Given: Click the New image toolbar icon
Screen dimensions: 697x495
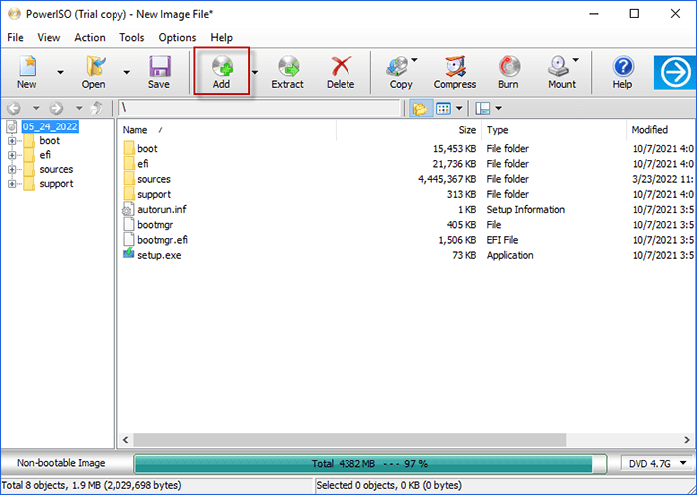Looking at the screenshot, I should pos(28,67).
